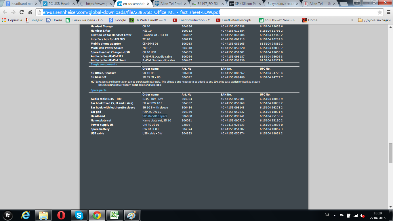Viewport: 393px width, 221px height.
Task: Click the power plug tray icon
Action: pos(348,215)
